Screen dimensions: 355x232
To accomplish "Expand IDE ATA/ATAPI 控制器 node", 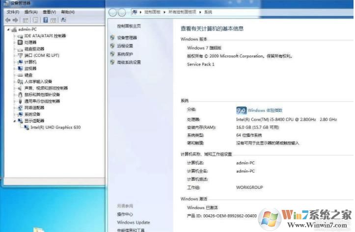I will pos(15,36).
